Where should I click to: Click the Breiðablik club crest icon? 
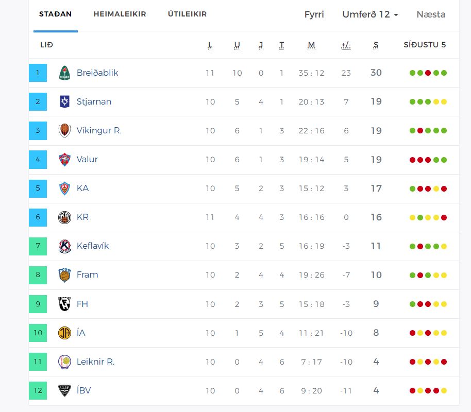point(64,73)
